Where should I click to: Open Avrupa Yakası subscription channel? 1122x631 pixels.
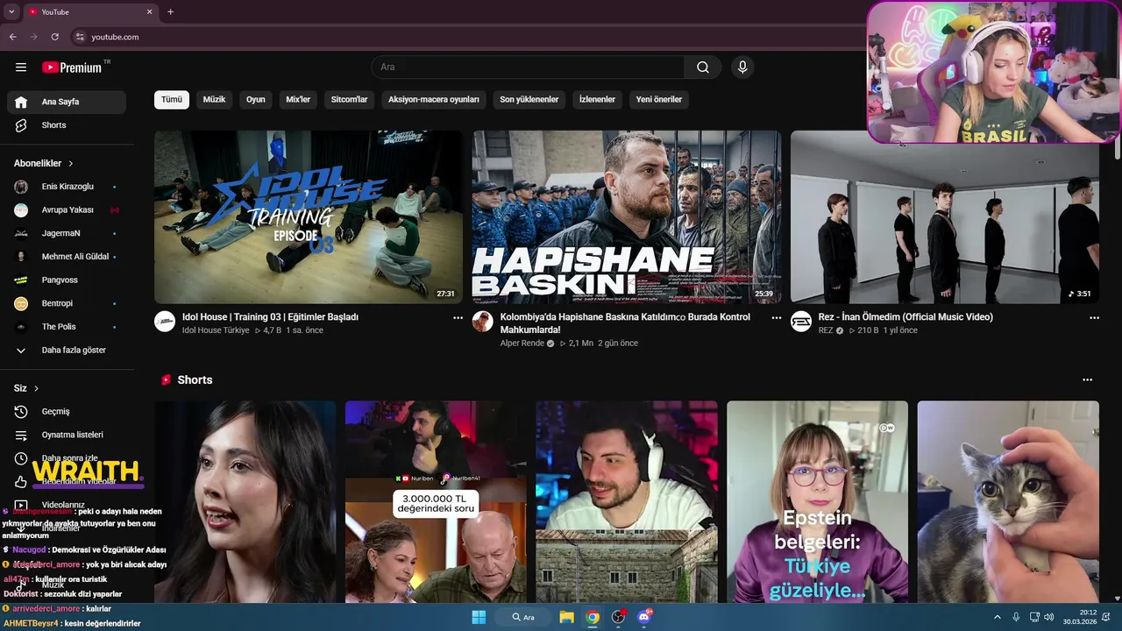click(x=67, y=210)
